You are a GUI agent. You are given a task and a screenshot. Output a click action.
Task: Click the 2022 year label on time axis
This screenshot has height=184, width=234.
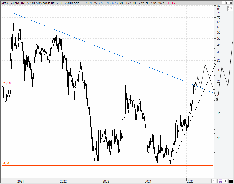tap(63, 181)
